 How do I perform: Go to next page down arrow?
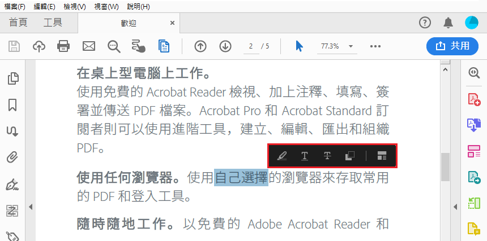pos(225,46)
